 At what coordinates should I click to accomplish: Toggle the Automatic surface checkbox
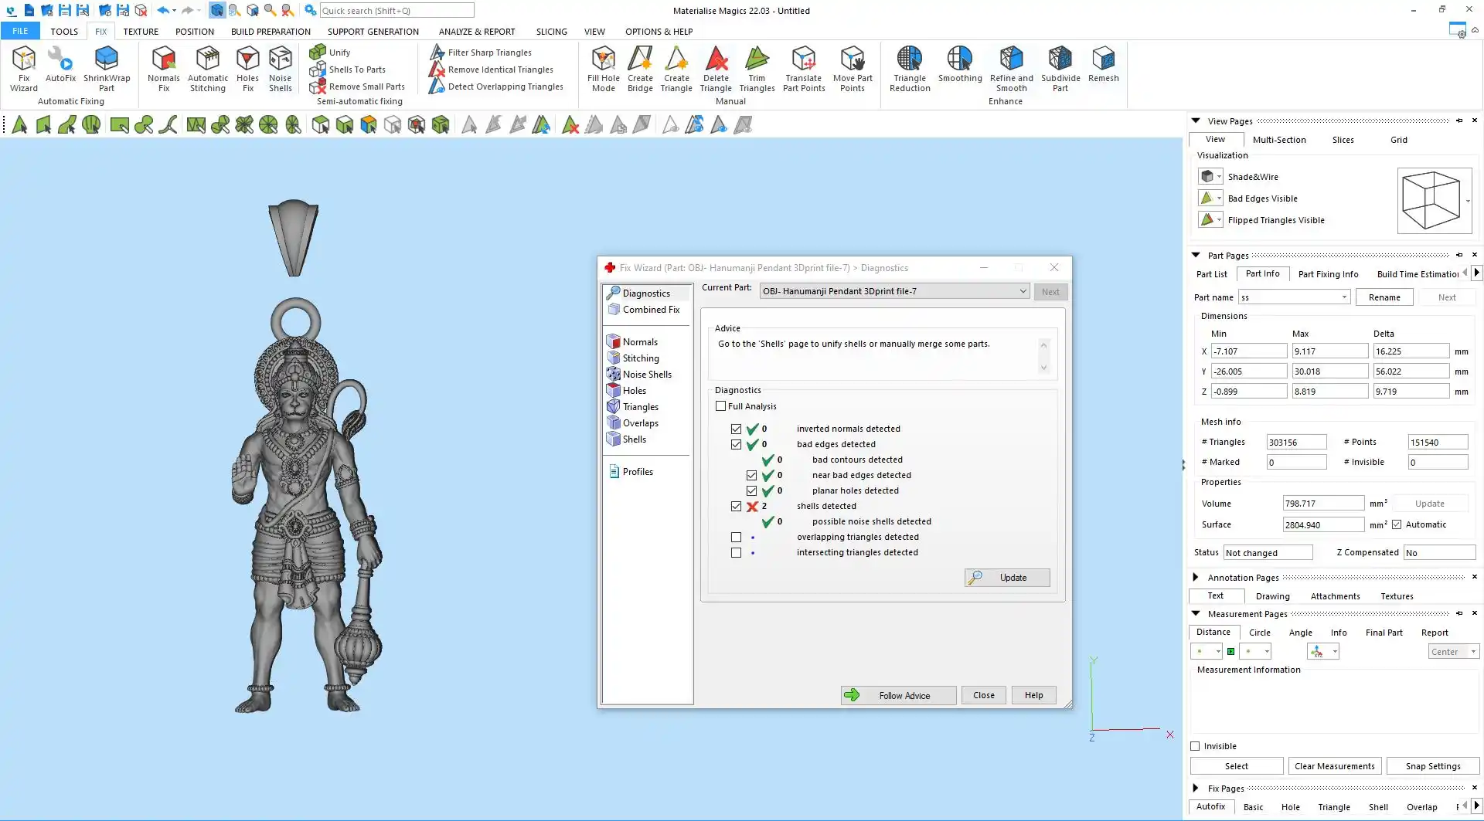pos(1397,525)
